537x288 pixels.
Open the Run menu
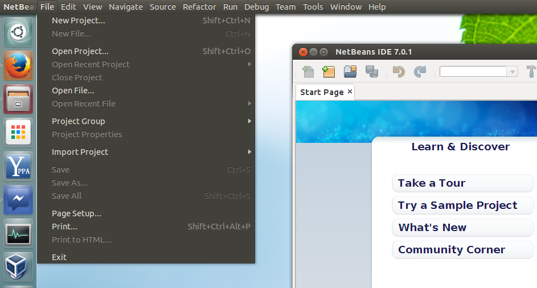pyautogui.click(x=230, y=7)
